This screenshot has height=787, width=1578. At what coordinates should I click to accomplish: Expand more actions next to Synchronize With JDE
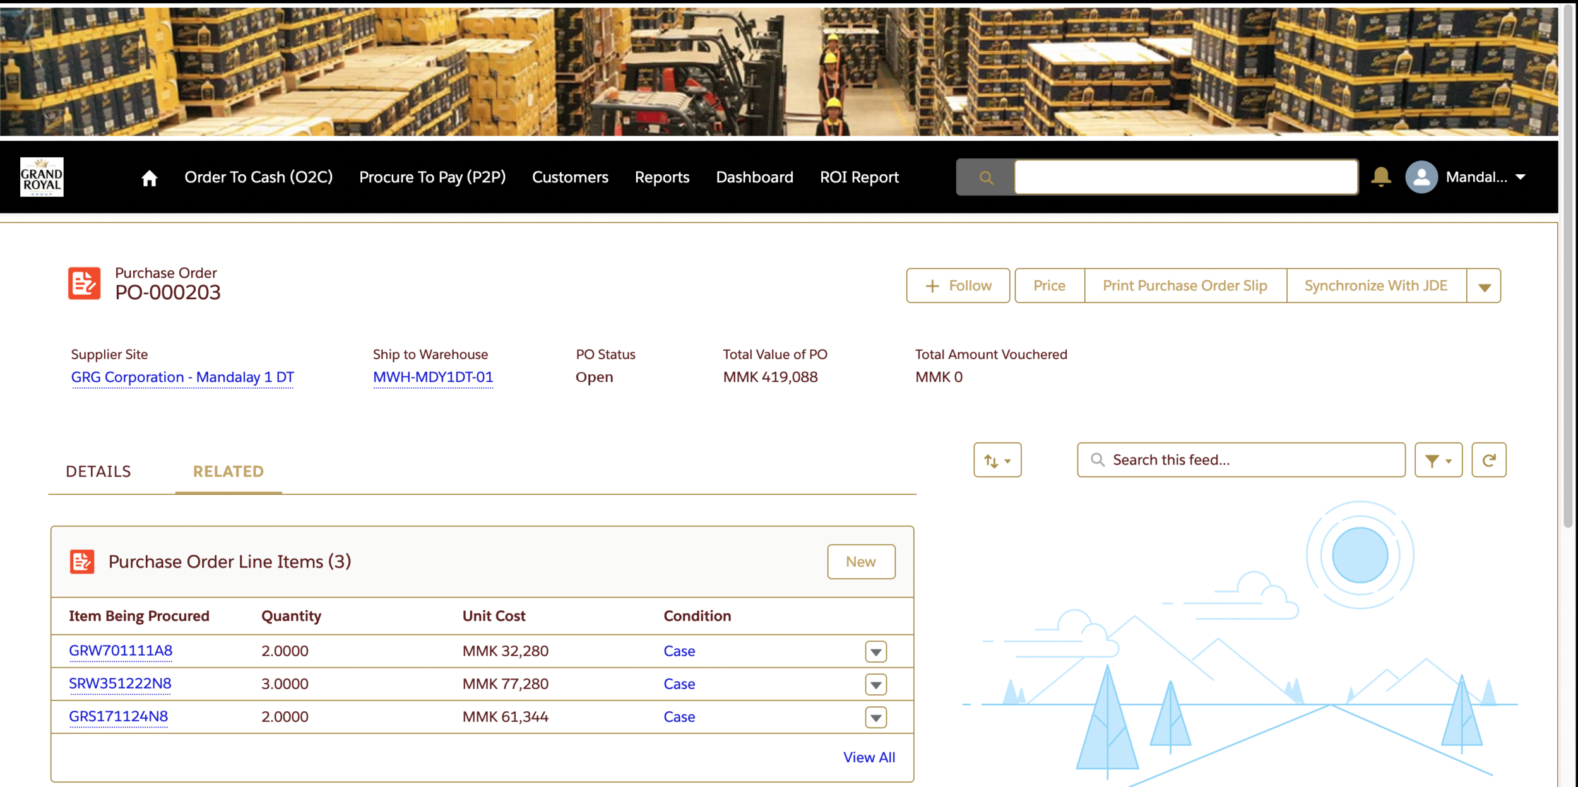pyautogui.click(x=1484, y=287)
